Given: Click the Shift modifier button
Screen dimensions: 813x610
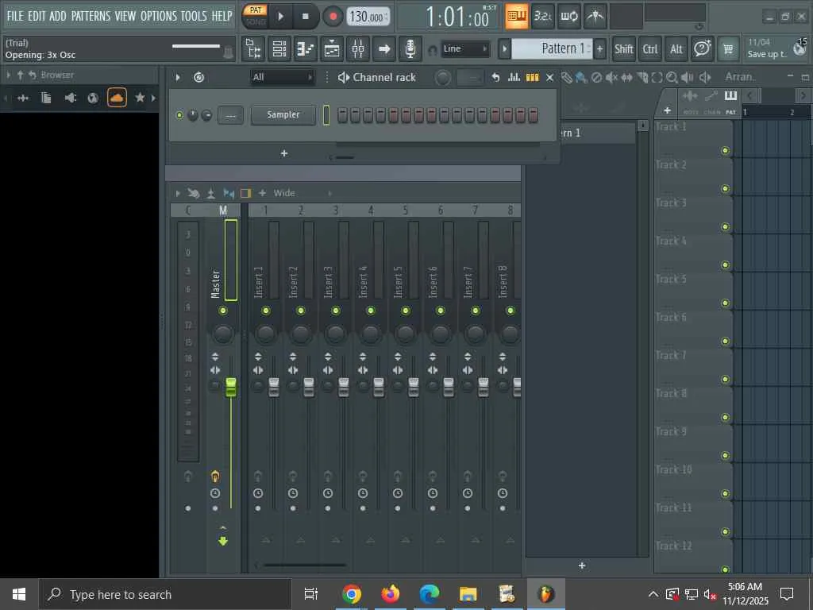Looking at the screenshot, I should click(624, 48).
